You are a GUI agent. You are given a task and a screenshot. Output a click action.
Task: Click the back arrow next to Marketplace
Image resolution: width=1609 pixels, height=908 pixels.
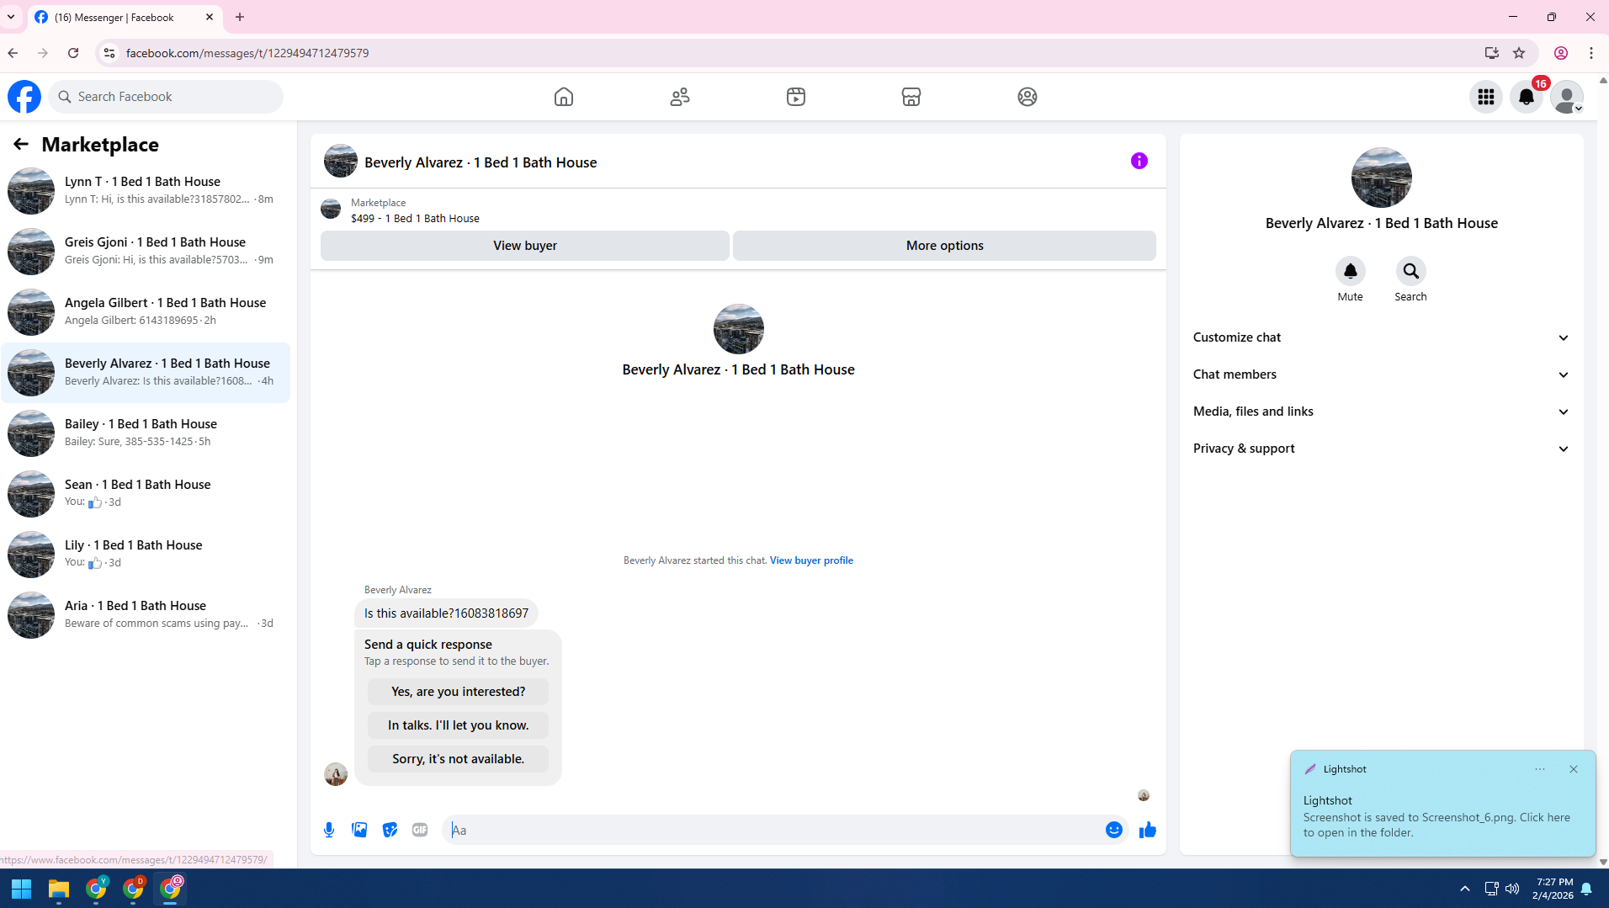pos(21,145)
